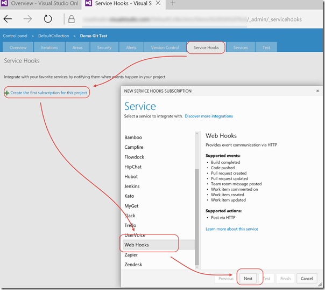Click the service list scrollbar

(x=197, y=216)
